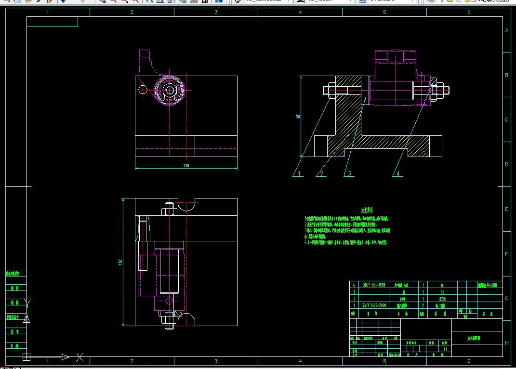The height and width of the screenshot is (369, 516).
Task: Select the Q235 material cell in parts list
Action: pyautogui.click(x=443, y=299)
